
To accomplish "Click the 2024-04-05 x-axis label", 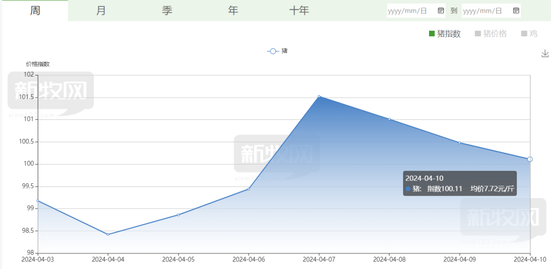I will tap(179, 259).
